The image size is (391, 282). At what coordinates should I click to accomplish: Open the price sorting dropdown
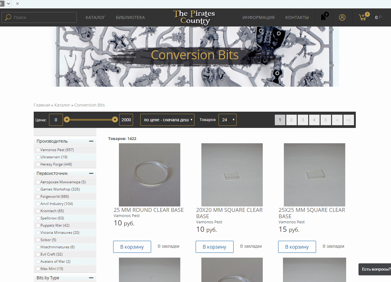(167, 120)
